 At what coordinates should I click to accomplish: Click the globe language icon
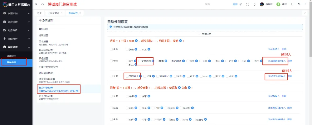(299, 4)
